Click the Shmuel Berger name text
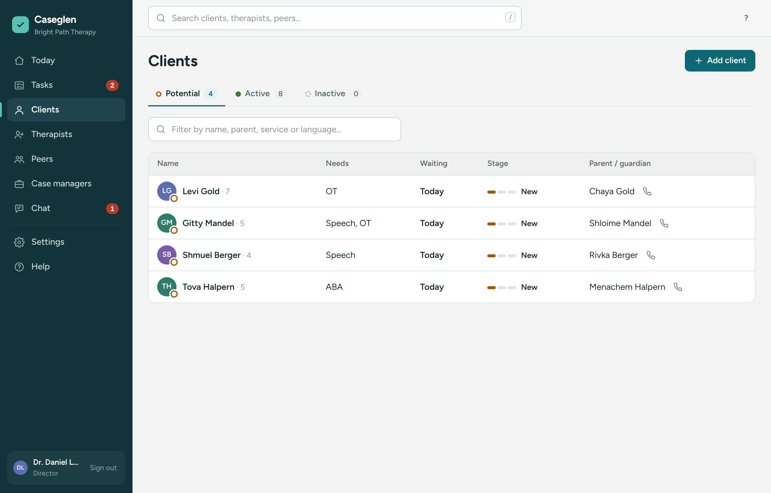This screenshot has height=493, width=771. [211, 255]
